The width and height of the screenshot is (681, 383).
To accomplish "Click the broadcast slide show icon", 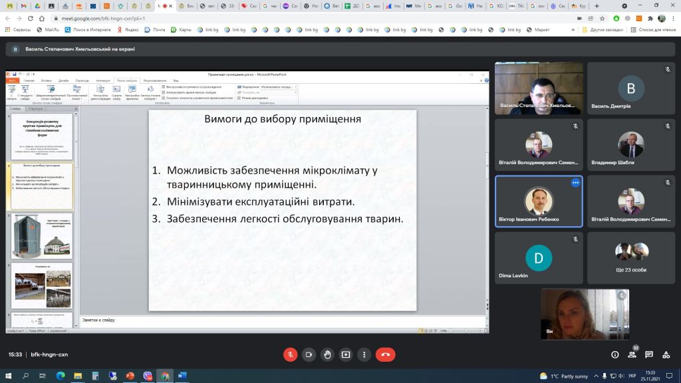I will point(51,92).
